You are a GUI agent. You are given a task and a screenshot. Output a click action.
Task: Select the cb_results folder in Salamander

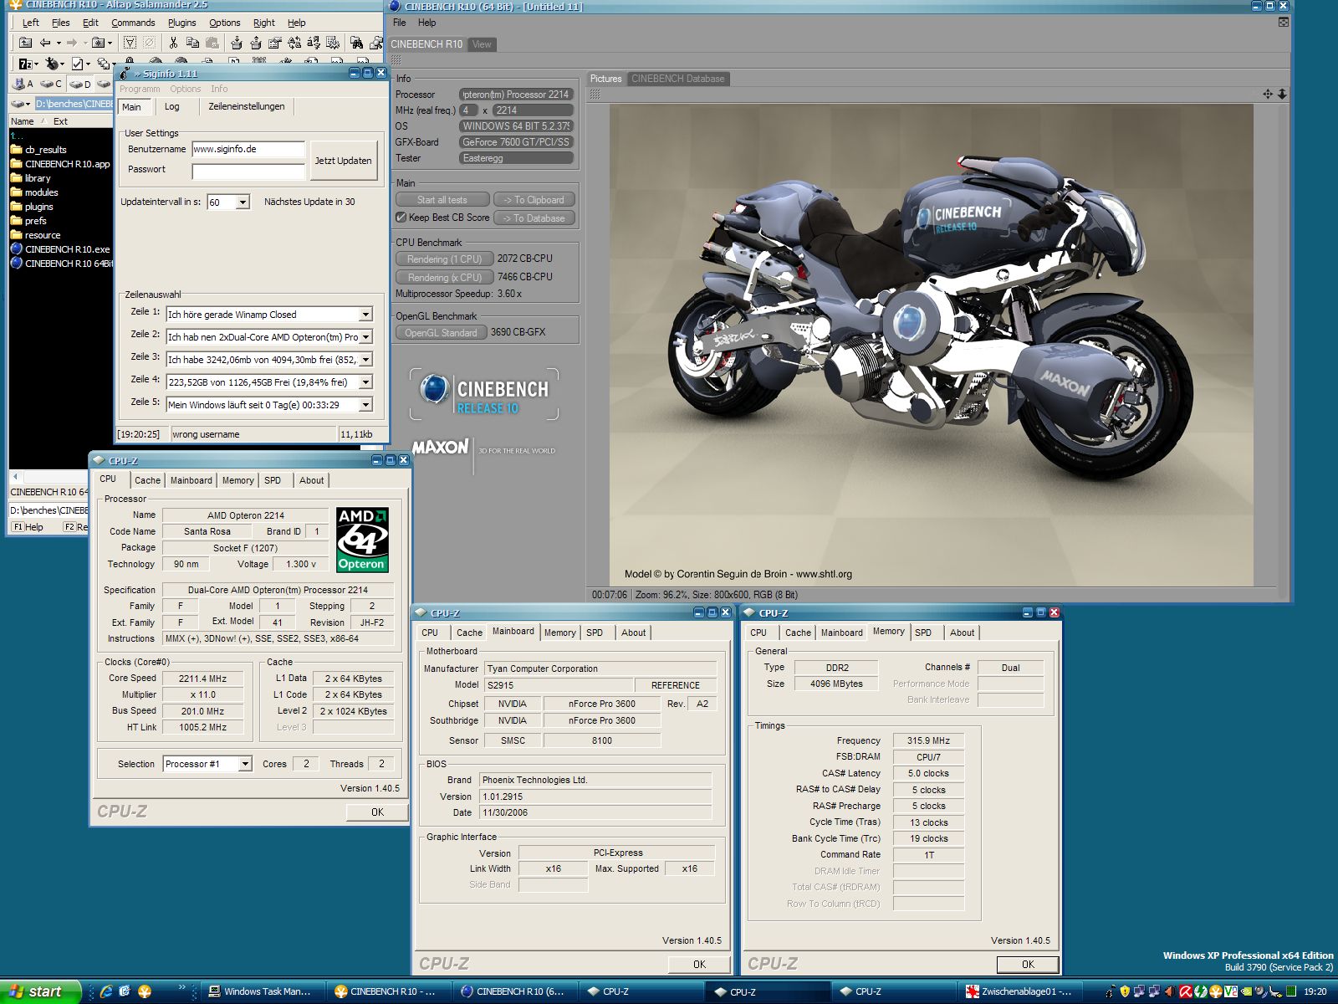[38, 150]
